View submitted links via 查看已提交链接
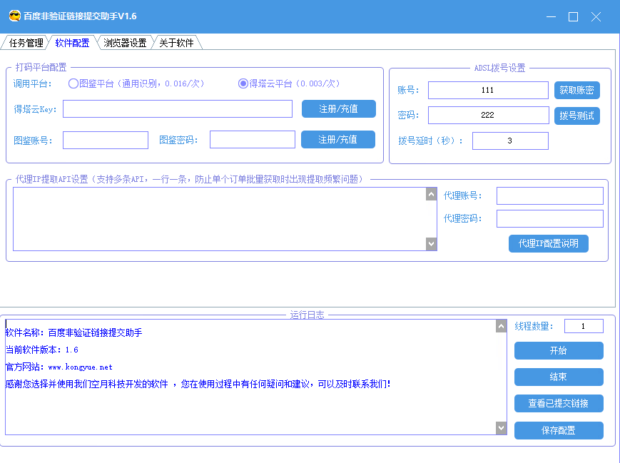Screen dimensions: 620x463 click(559, 403)
